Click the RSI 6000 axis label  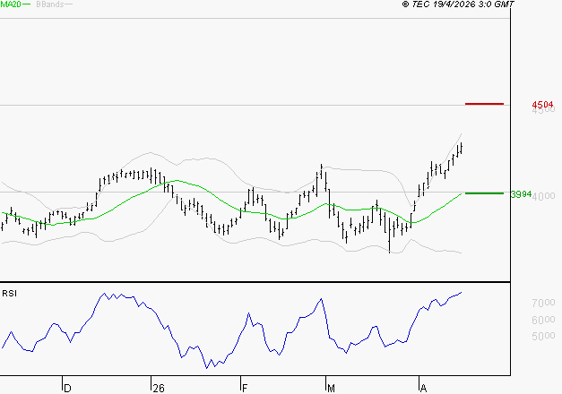click(543, 320)
